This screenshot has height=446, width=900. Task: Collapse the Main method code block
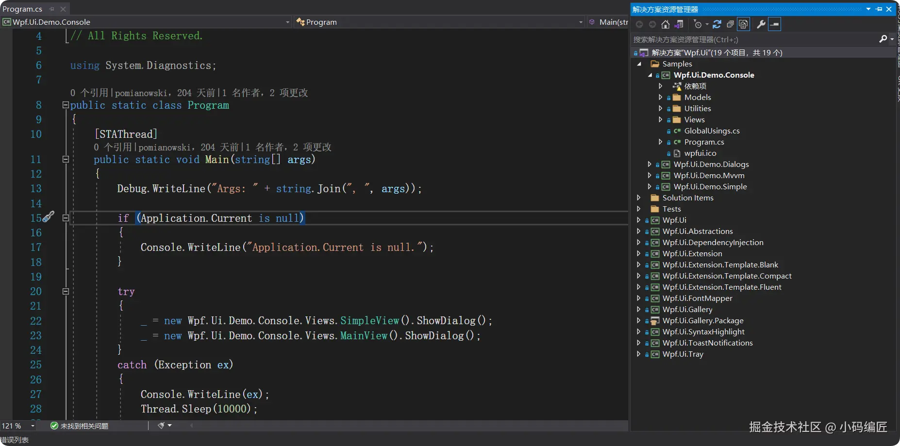pyautogui.click(x=66, y=159)
